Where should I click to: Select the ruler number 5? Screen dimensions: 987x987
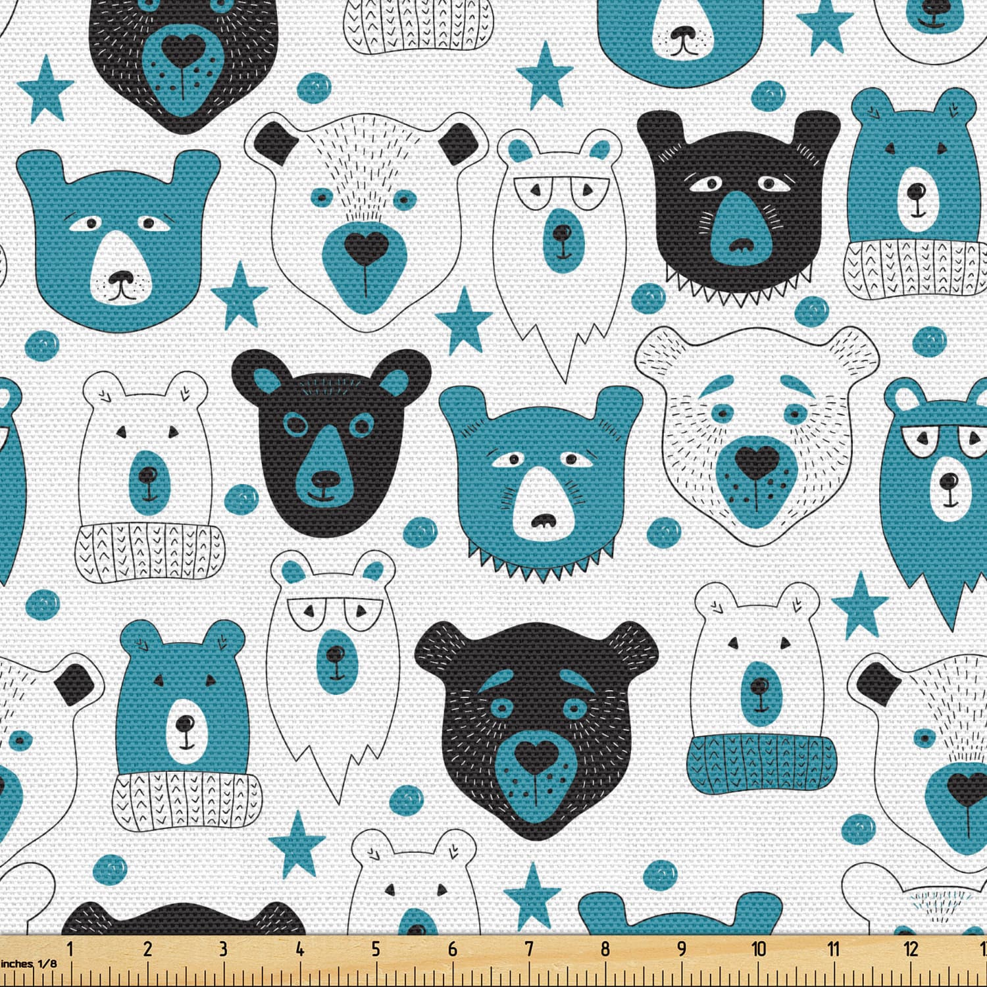(x=376, y=949)
